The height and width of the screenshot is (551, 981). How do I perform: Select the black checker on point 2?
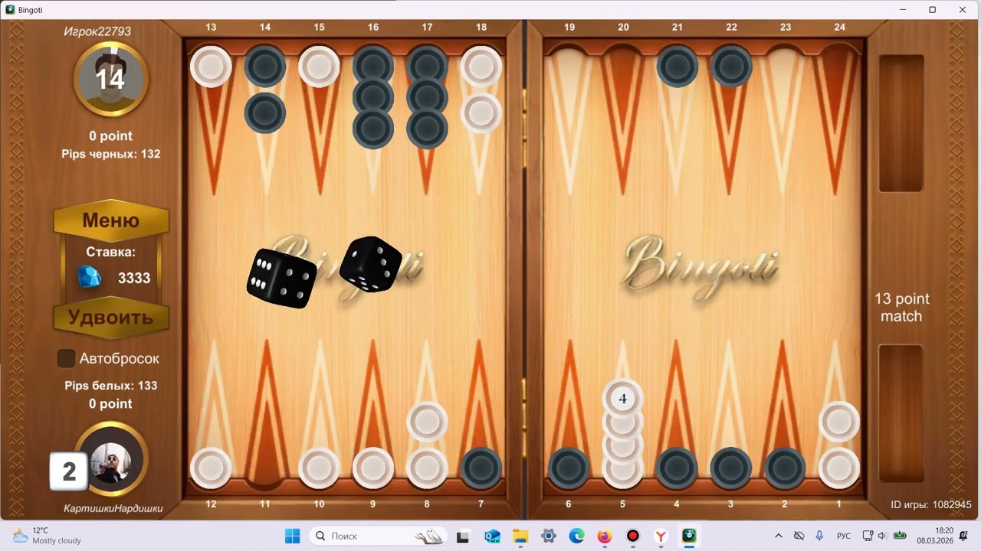coord(786,468)
